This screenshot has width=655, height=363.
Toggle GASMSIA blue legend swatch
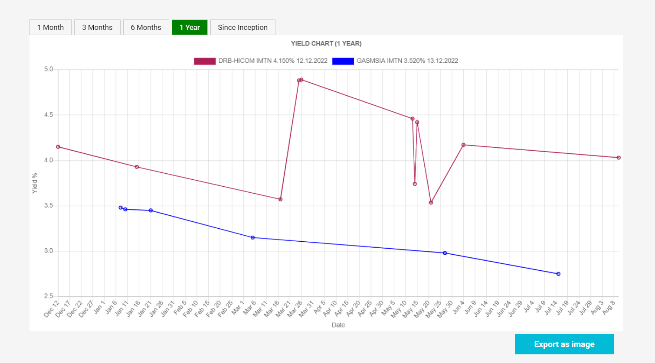tap(343, 61)
